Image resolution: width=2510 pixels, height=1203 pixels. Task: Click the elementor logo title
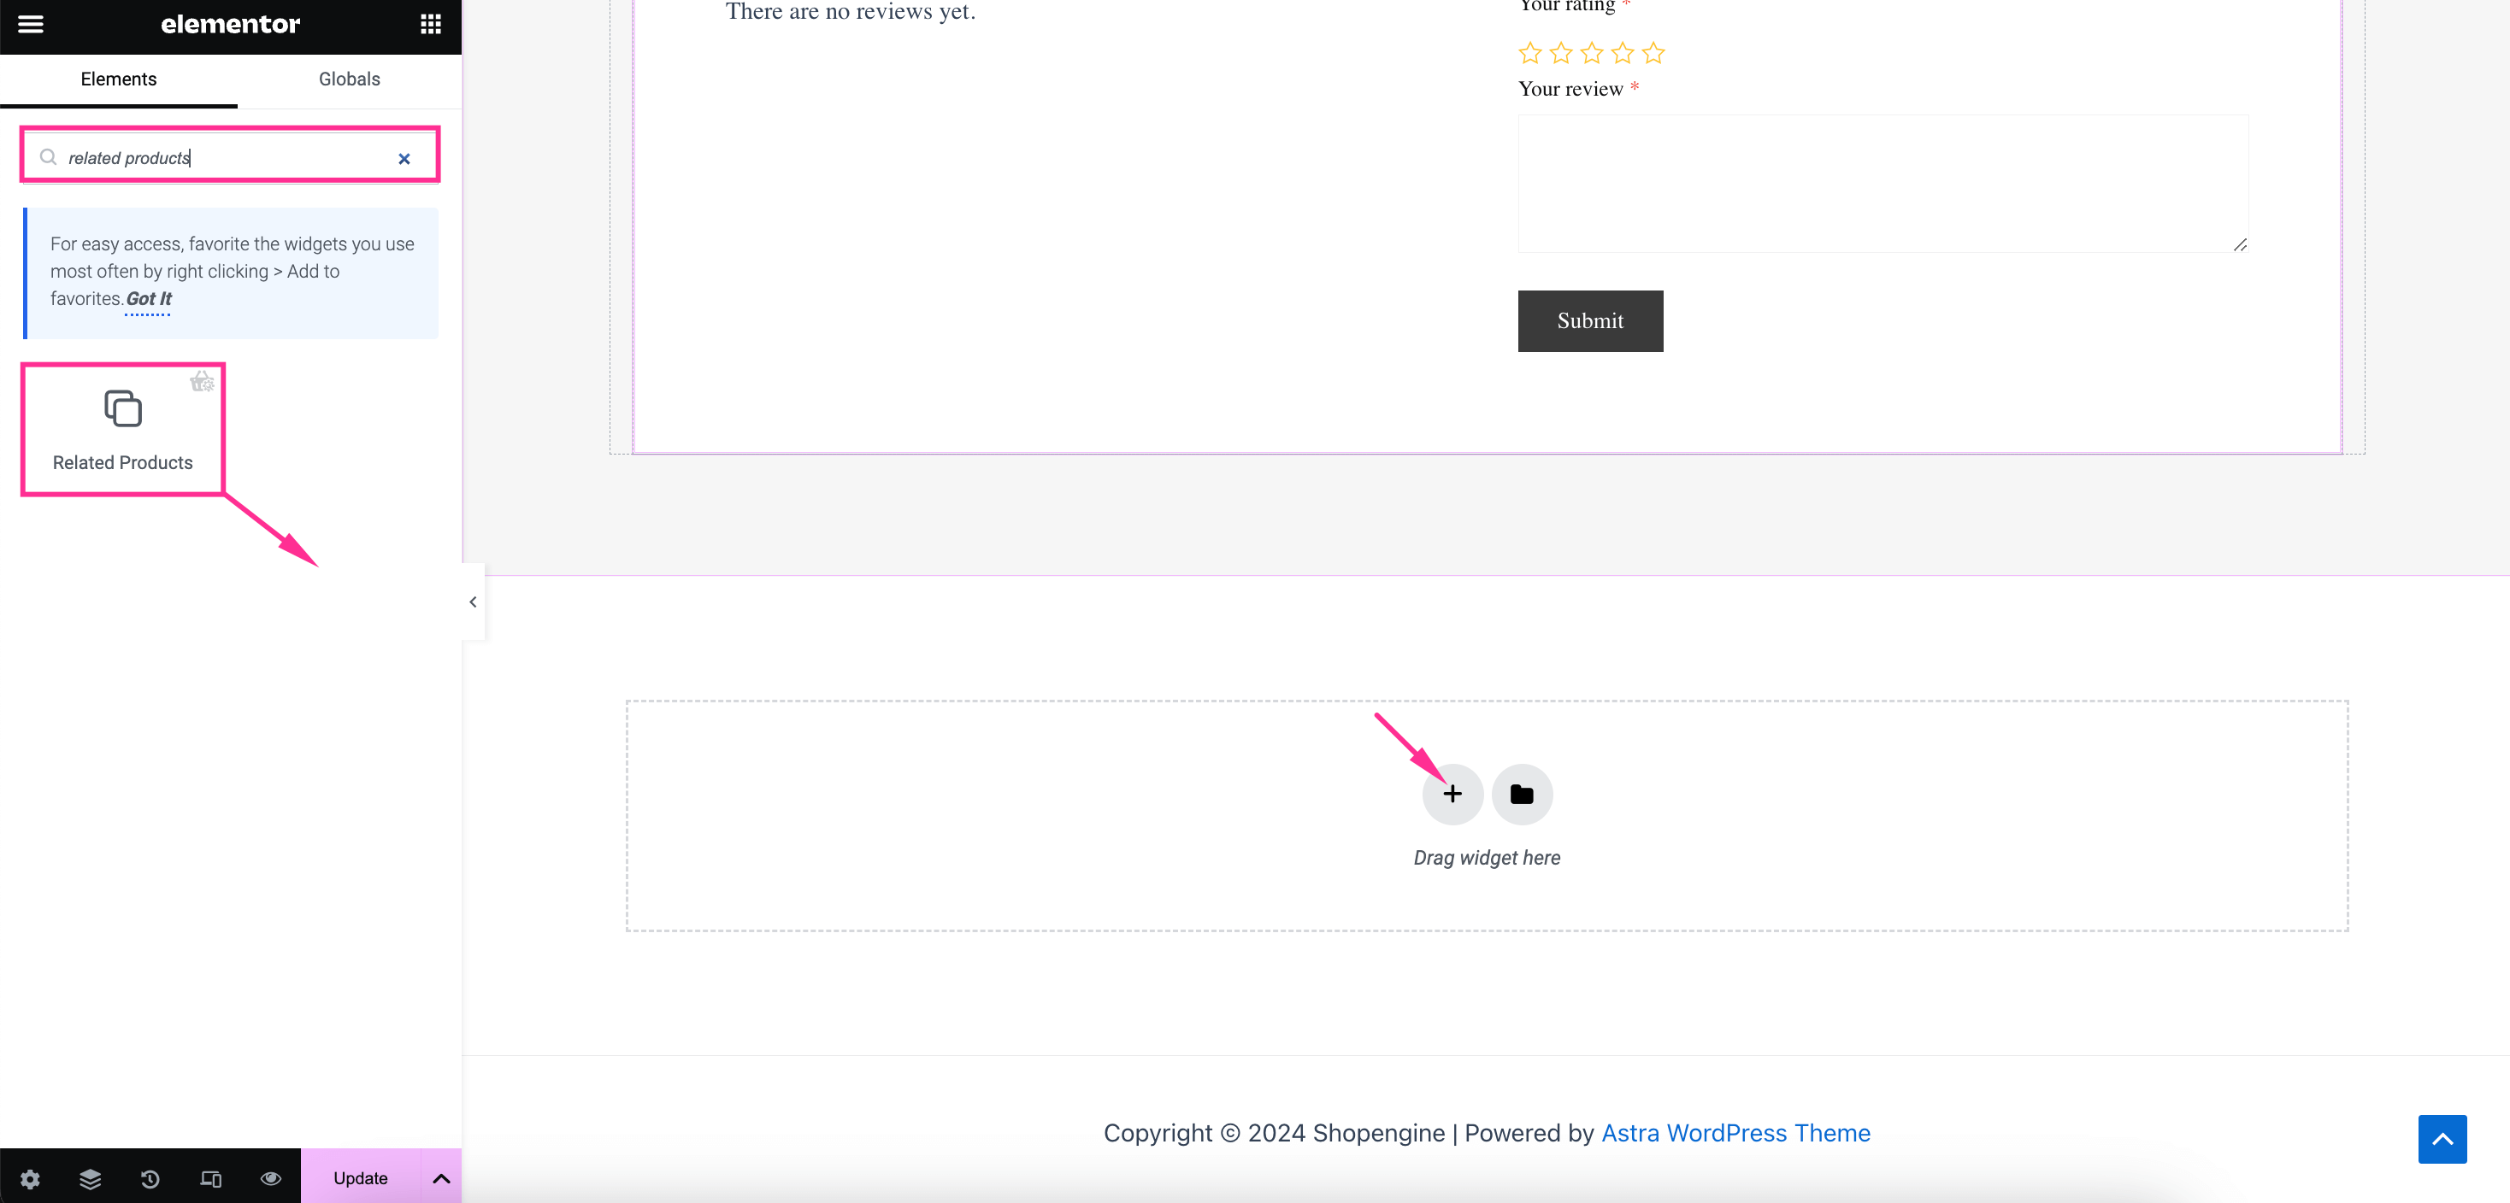pyautogui.click(x=230, y=25)
